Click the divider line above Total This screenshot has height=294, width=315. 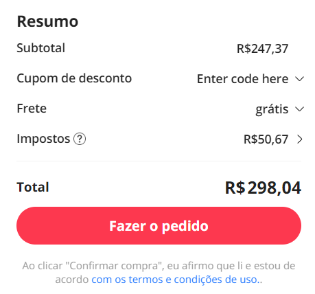pos(159,161)
